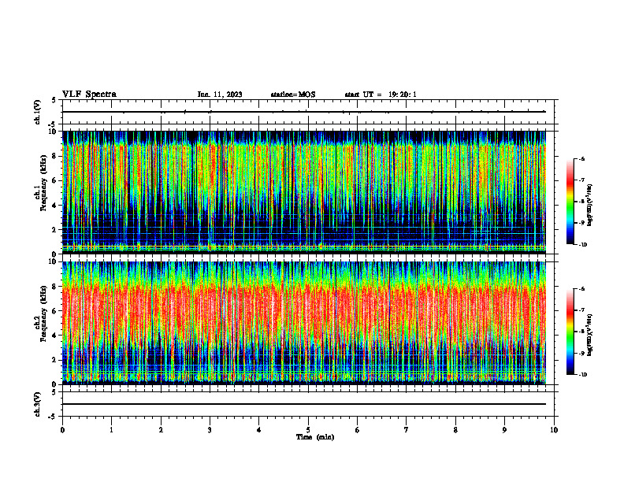Image resolution: width=624 pixels, height=482 pixels.
Task: Click time axis tick label '9'
Action: [x=504, y=430]
